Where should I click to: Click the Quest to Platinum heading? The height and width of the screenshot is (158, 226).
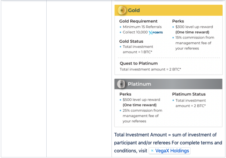(139, 63)
